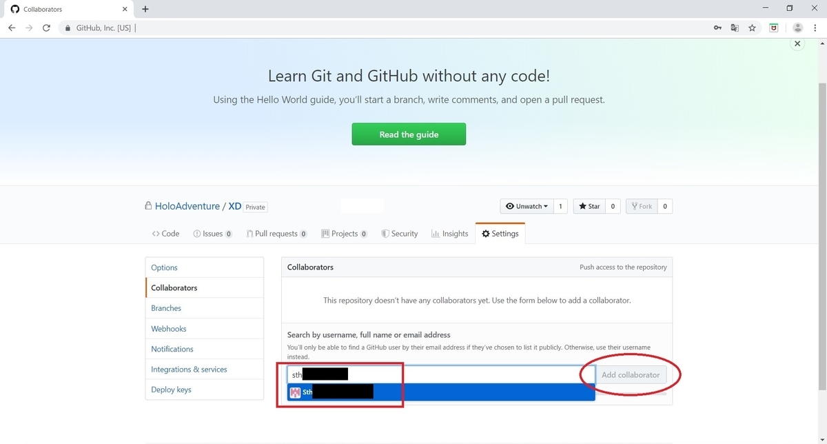The image size is (827, 444).
Task: Open the Unwatch dropdown
Action: 527,206
